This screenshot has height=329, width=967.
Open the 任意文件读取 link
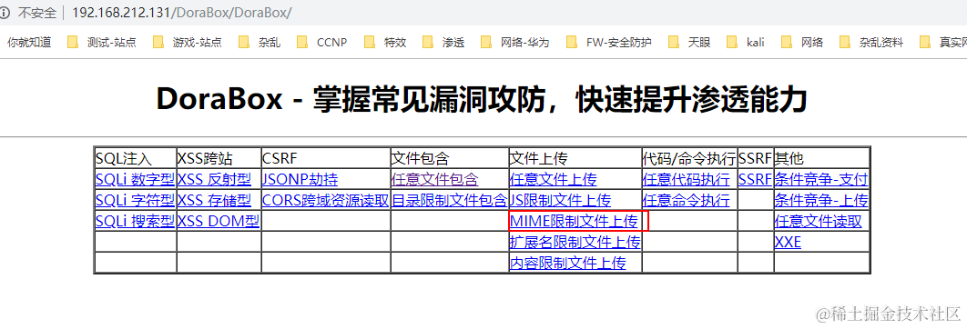[819, 221]
